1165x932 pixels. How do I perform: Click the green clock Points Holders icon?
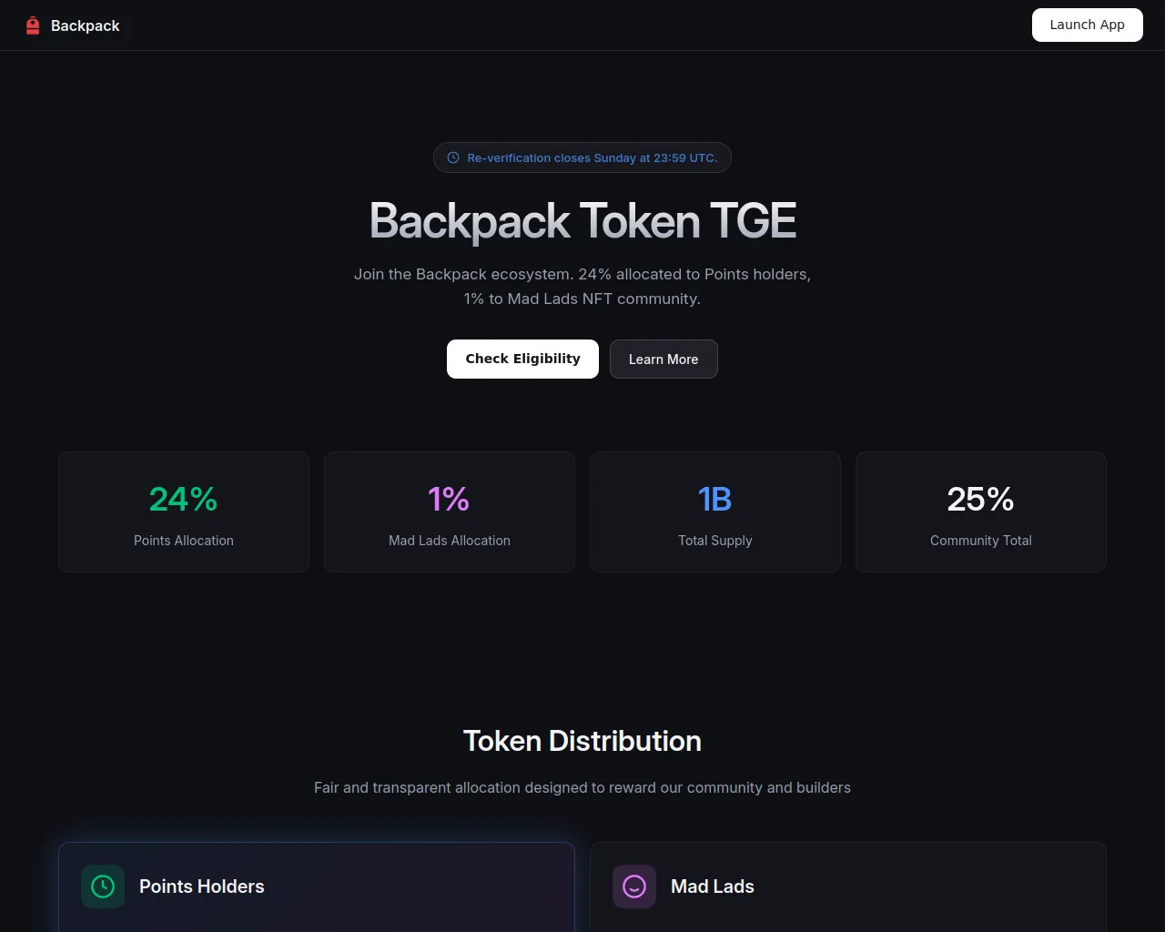(103, 886)
